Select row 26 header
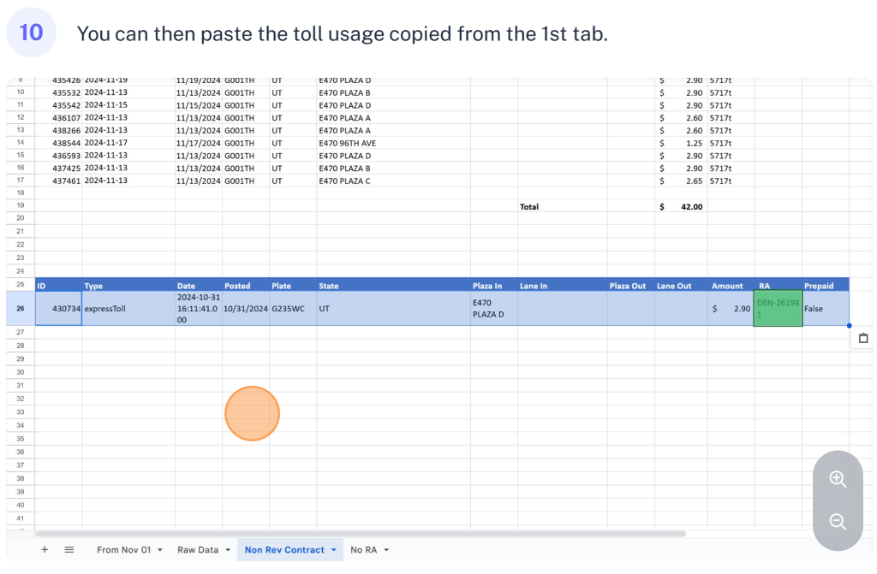This screenshot has height=574, width=877. point(21,309)
